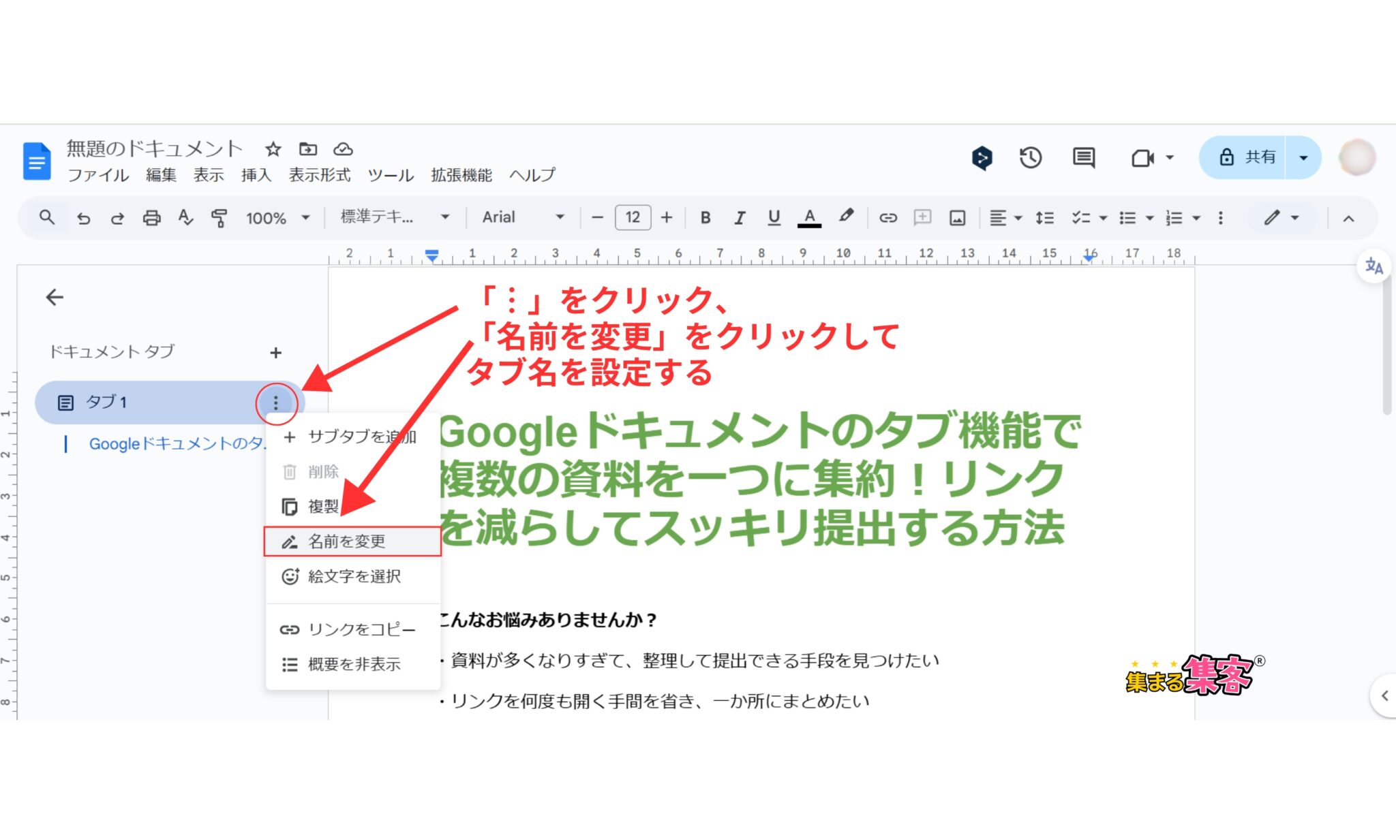
Task: Check the cloud save status icon
Action: point(343,148)
